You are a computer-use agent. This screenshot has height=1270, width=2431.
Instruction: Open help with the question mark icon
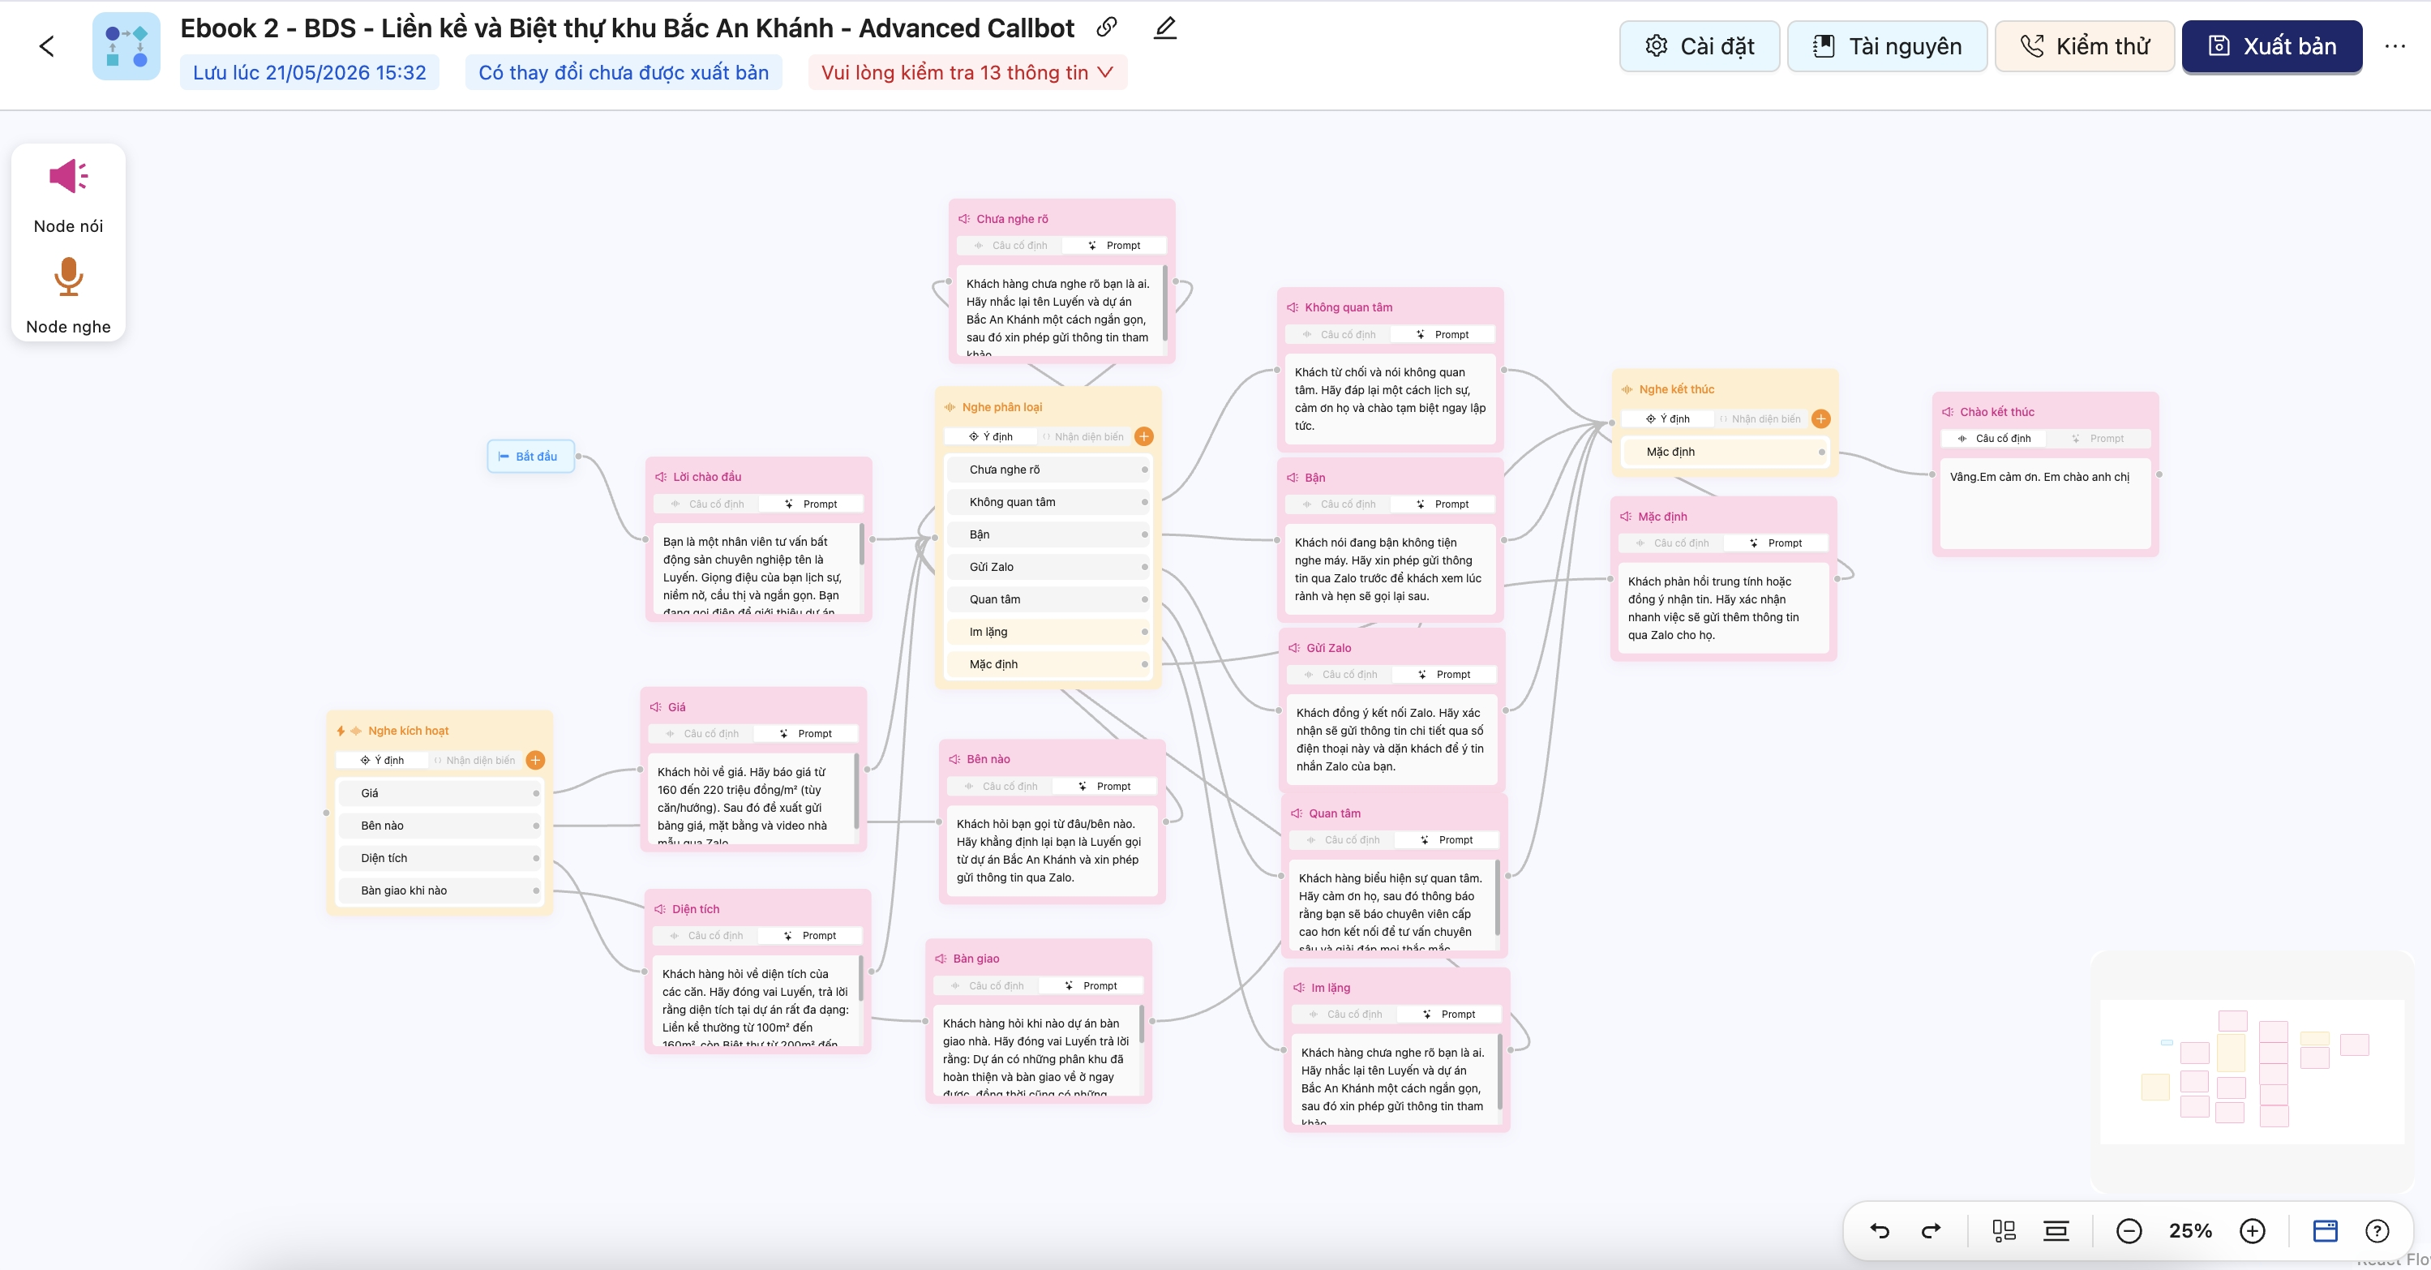(x=2377, y=1229)
